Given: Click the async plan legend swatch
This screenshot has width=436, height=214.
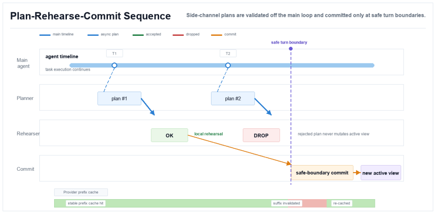Looking at the screenshot, I should (93, 35).
